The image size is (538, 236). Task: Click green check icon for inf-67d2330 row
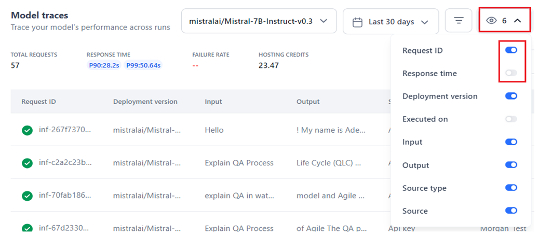click(x=28, y=228)
